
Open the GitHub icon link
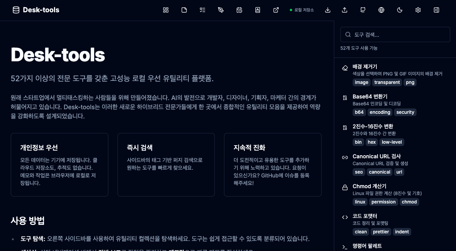click(363, 10)
